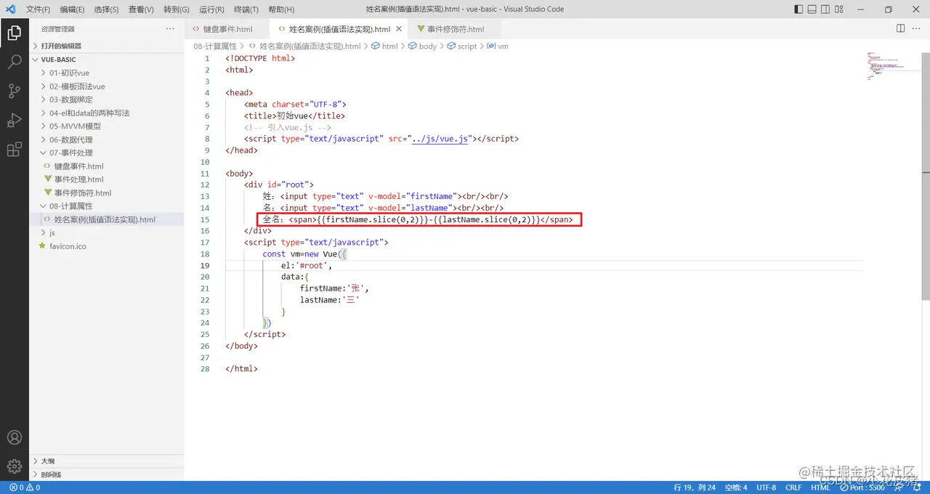Open the Manage gear menu
930x494 pixels.
pyautogui.click(x=14, y=466)
